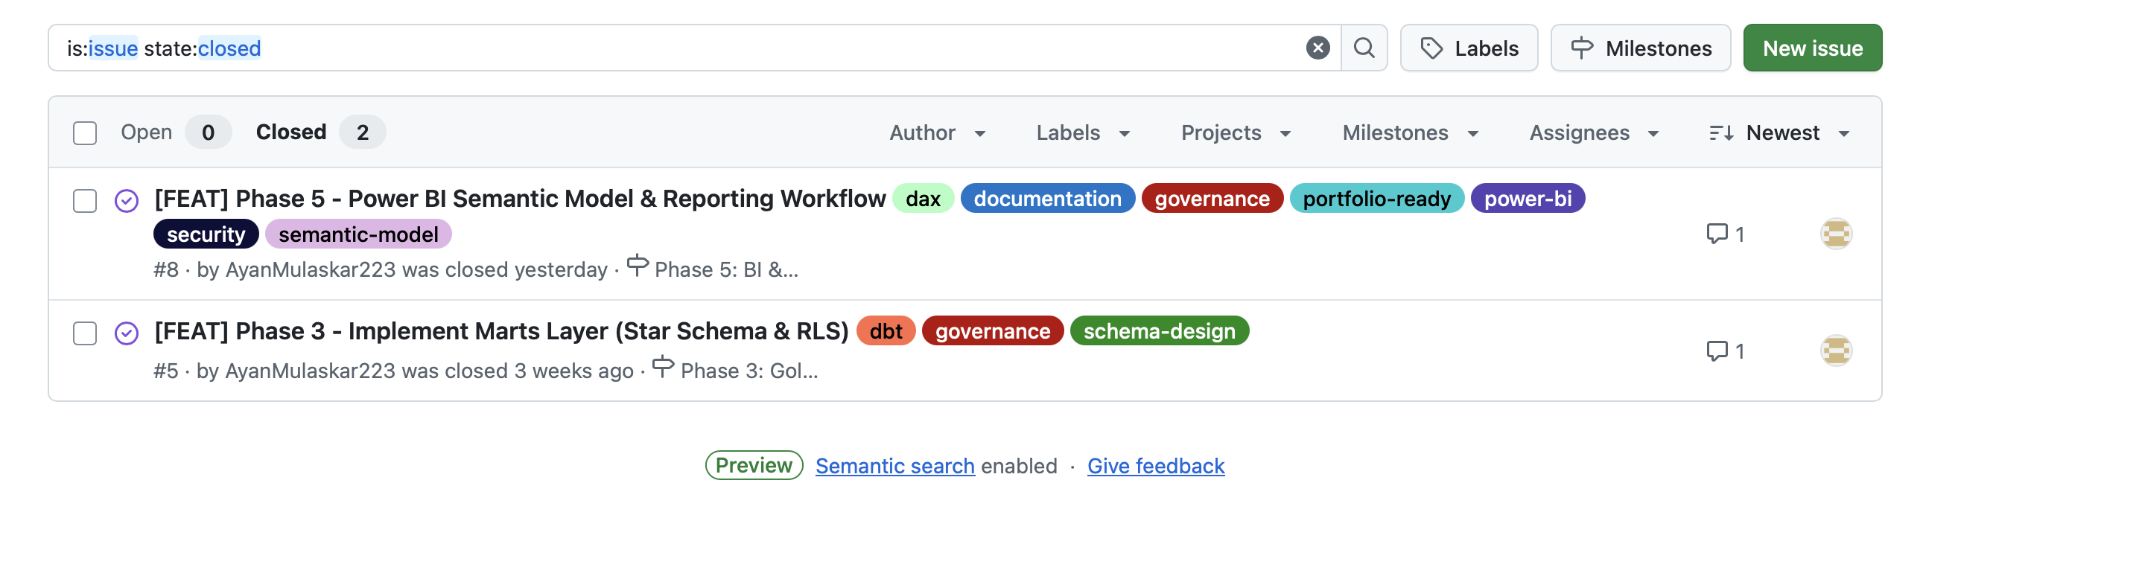Open the Semantic search link
This screenshot has height=579, width=2136.
pos(894,466)
